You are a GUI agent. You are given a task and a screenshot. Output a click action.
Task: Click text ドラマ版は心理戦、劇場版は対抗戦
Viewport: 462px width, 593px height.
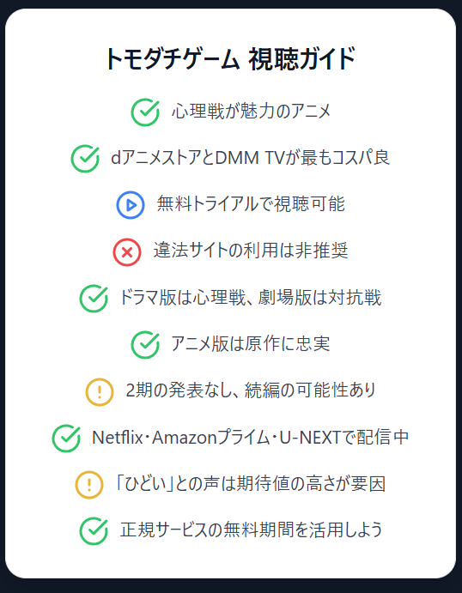[251, 298]
